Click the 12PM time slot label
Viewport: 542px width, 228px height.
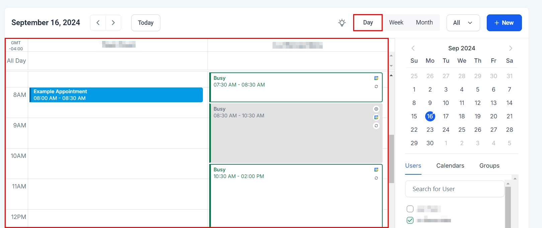18,217
